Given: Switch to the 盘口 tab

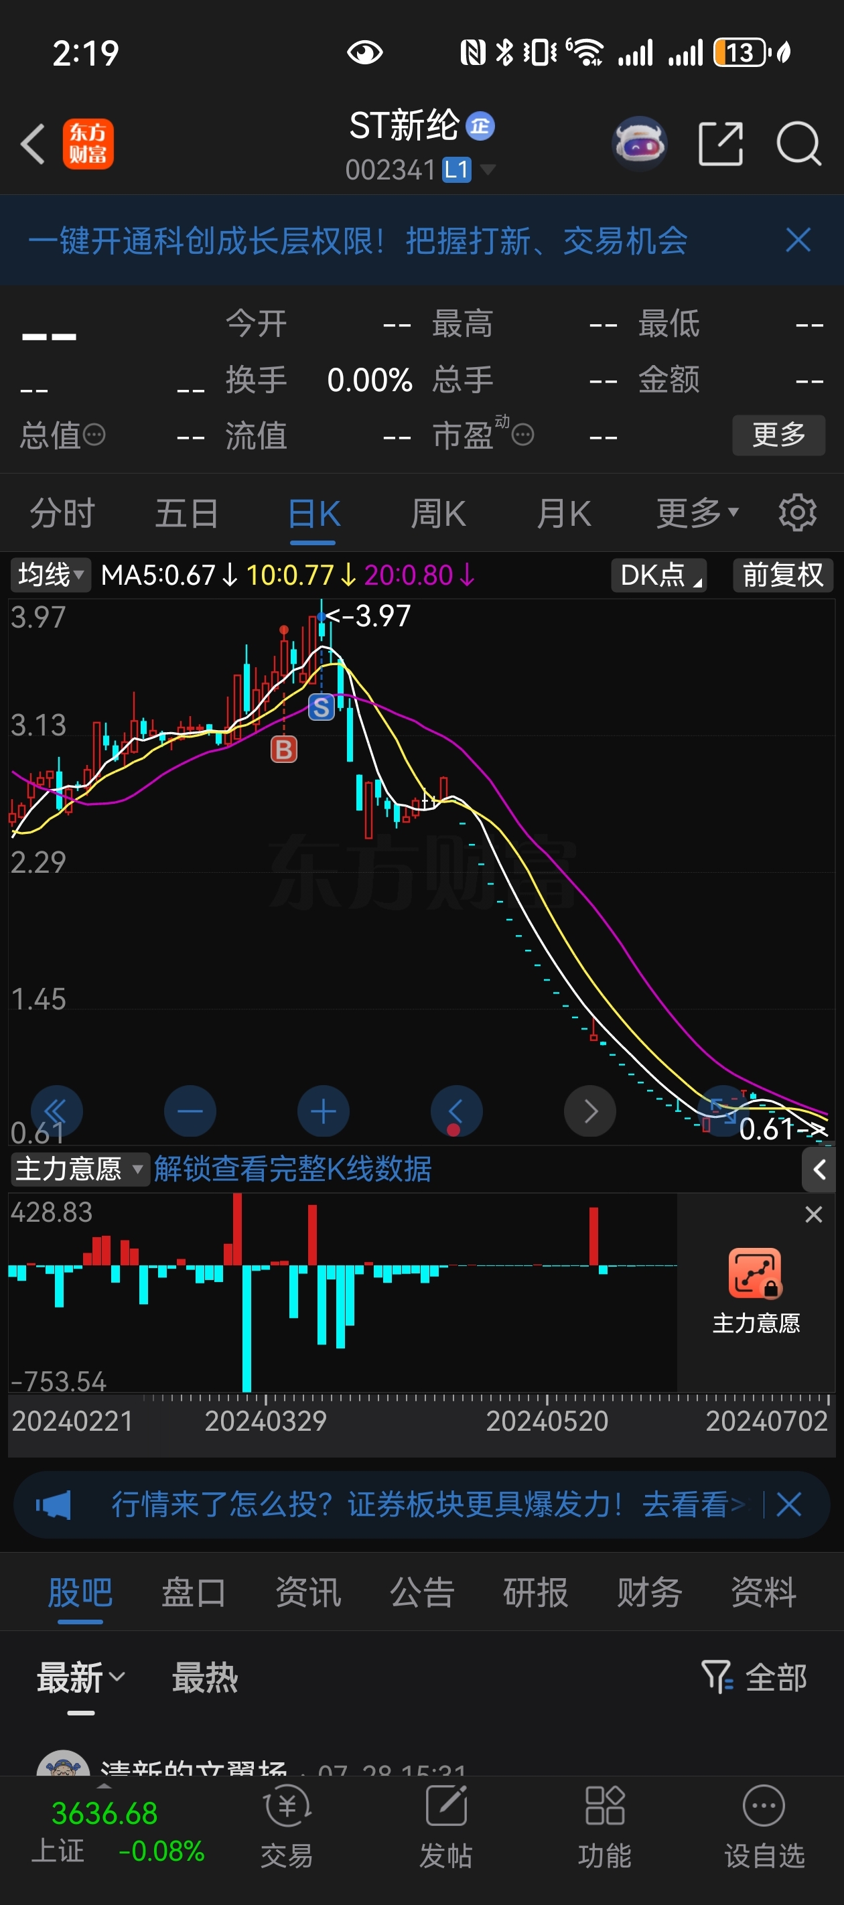Looking at the screenshot, I should coord(194,1592).
